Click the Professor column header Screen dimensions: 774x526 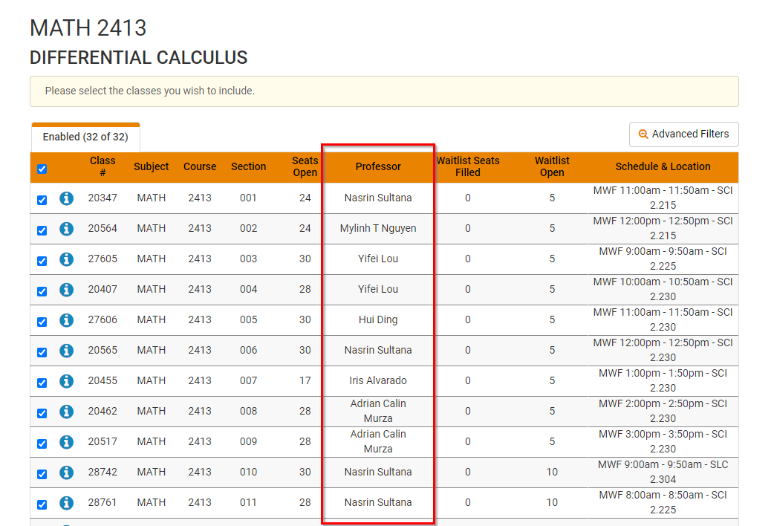pyautogui.click(x=378, y=166)
